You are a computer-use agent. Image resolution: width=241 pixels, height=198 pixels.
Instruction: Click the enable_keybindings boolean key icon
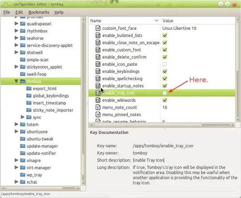98,72
